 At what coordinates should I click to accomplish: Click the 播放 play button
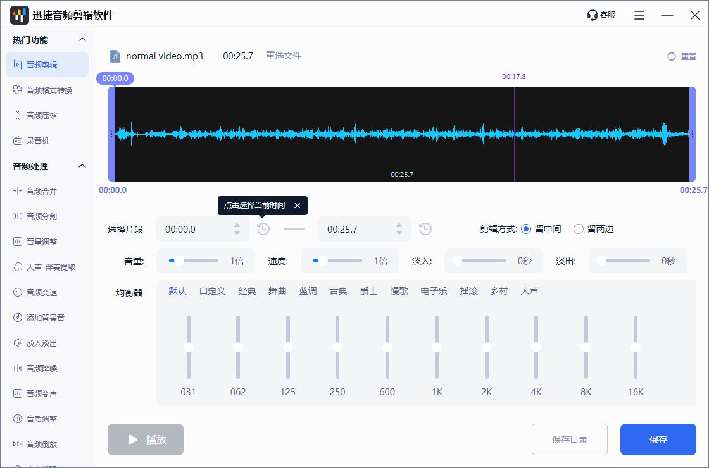pos(146,440)
